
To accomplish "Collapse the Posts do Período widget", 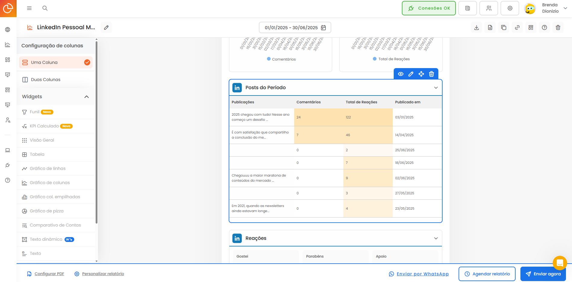I will [436, 87].
